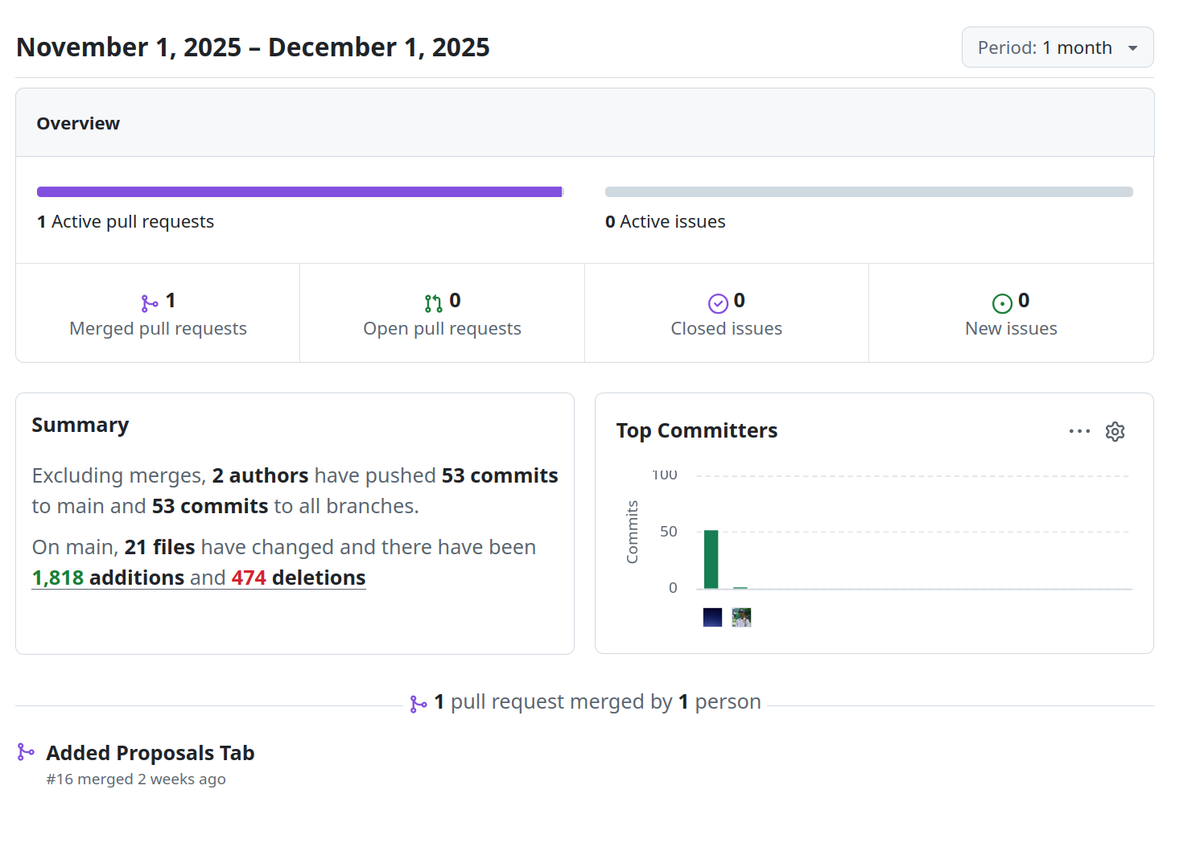Click the 1,818 additions and 474 deletions link

point(198,578)
